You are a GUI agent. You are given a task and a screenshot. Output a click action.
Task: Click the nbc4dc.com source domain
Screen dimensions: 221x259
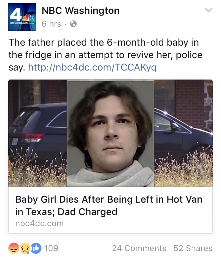coord(39,223)
